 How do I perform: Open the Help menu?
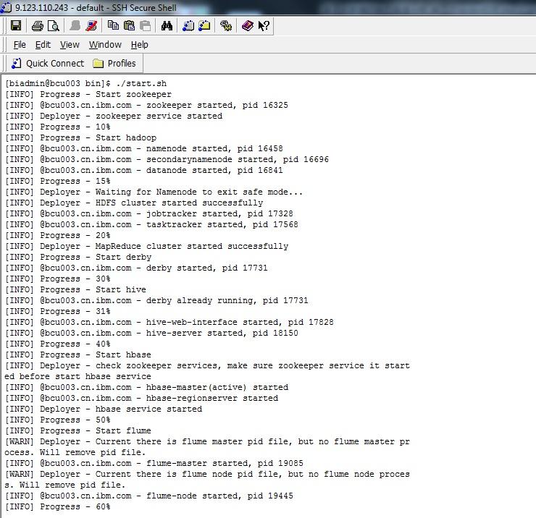(140, 45)
